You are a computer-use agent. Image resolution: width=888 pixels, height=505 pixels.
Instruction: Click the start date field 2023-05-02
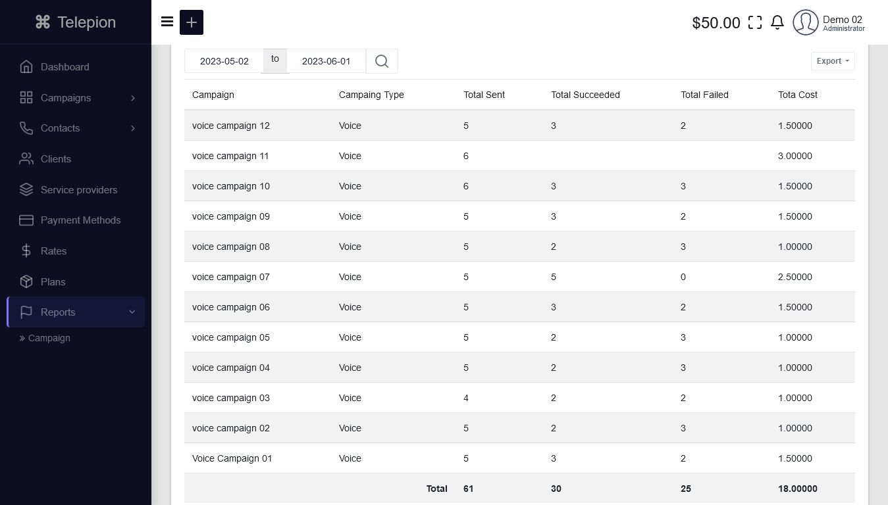point(224,61)
